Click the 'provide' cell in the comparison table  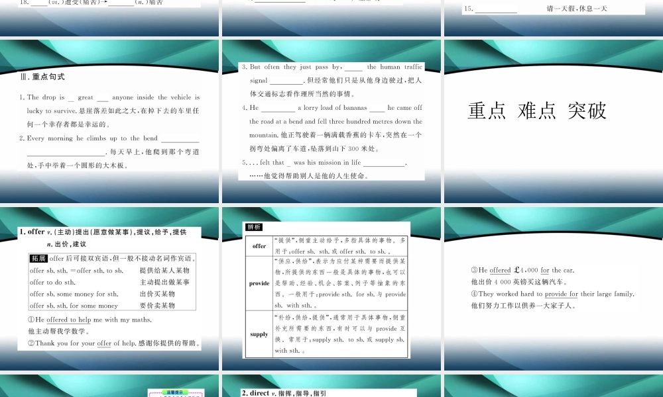click(x=259, y=283)
